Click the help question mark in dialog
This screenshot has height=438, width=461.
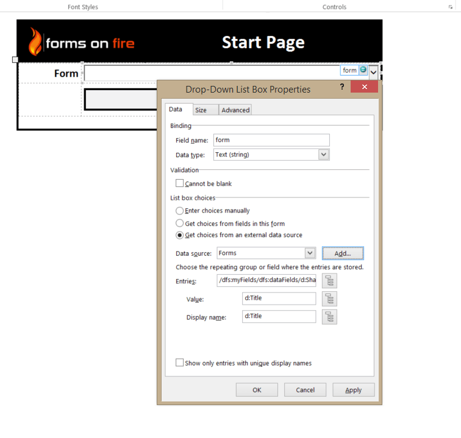tap(342, 87)
